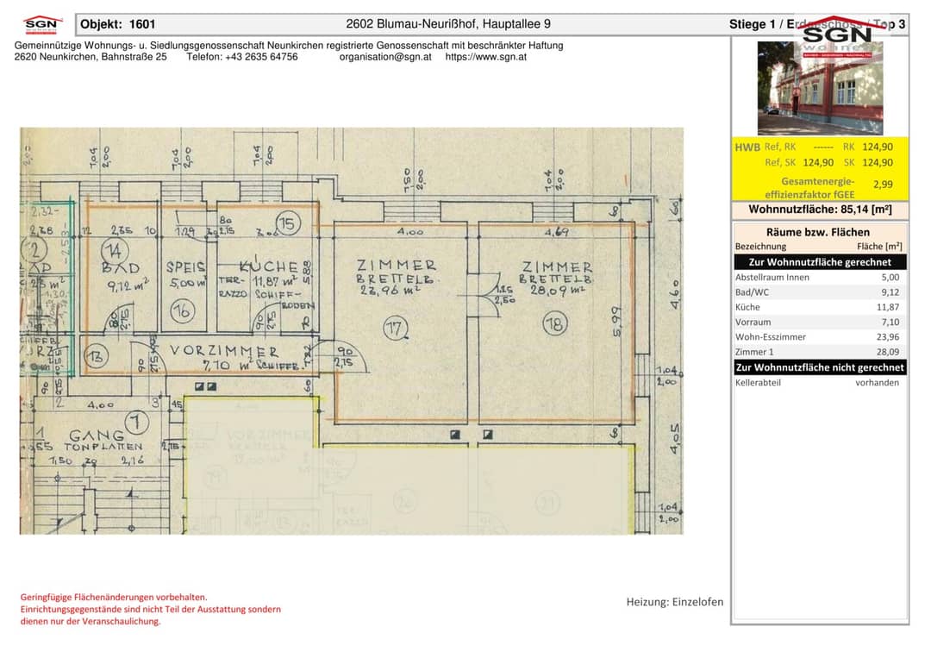Image resolution: width=931 pixels, height=658 pixels.
Task: Open the https://www.sgn.at website link
Action: click(x=485, y=57)
